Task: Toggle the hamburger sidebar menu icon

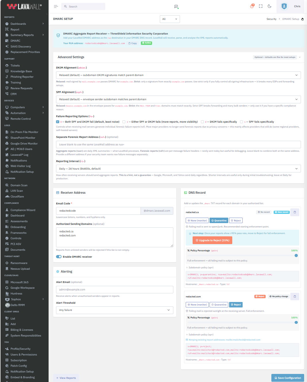Action: [x=56, y=6]
